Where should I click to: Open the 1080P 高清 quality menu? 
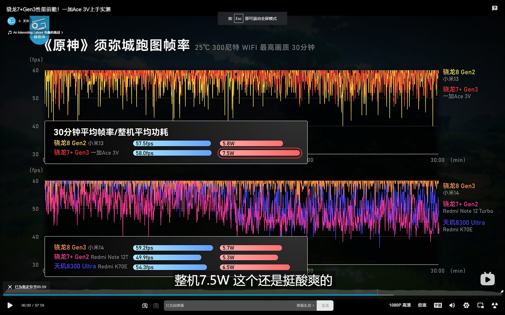point(400,305)
